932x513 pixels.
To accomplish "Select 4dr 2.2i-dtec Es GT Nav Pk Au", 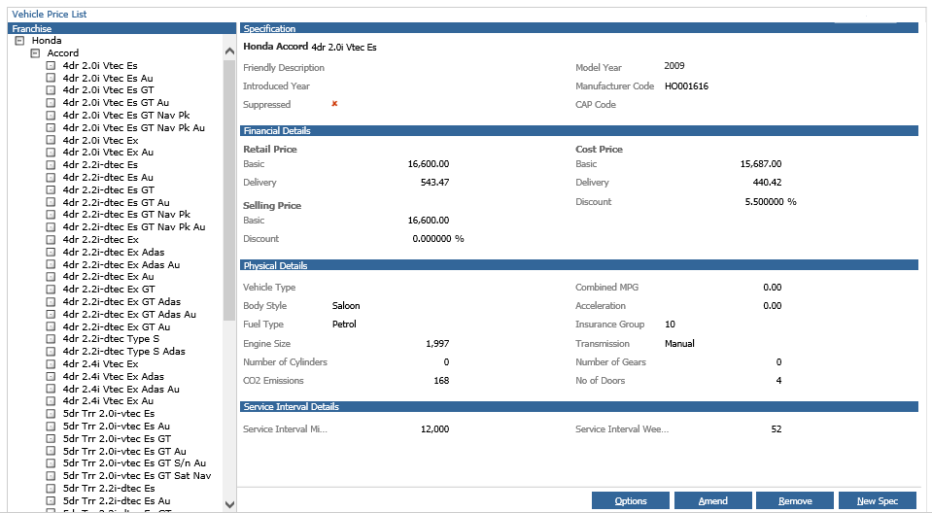I will point(134,227).
